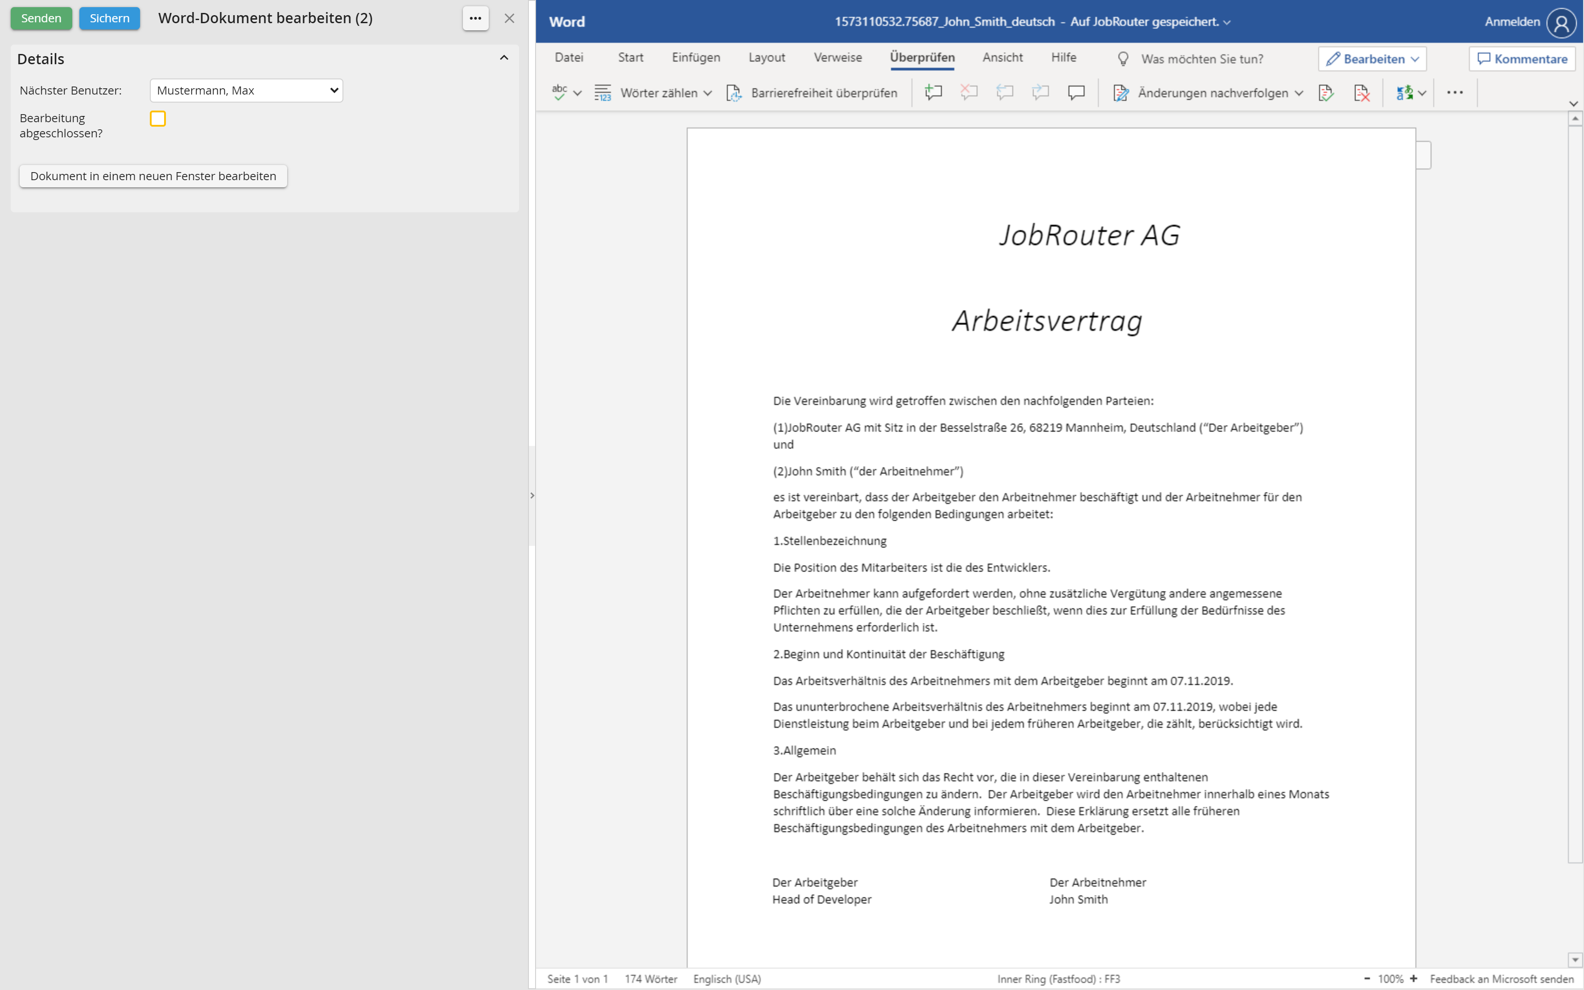Open the Verweise tab
Screen dimensions: 1584x990
(838, 58)
